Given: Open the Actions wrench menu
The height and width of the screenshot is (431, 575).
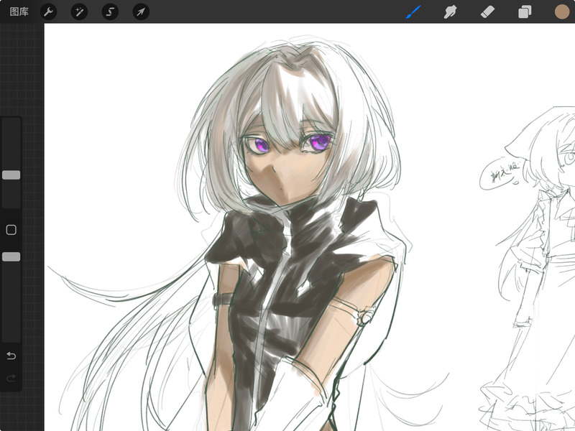Looking at the screenshot, I should coord(48,11).
